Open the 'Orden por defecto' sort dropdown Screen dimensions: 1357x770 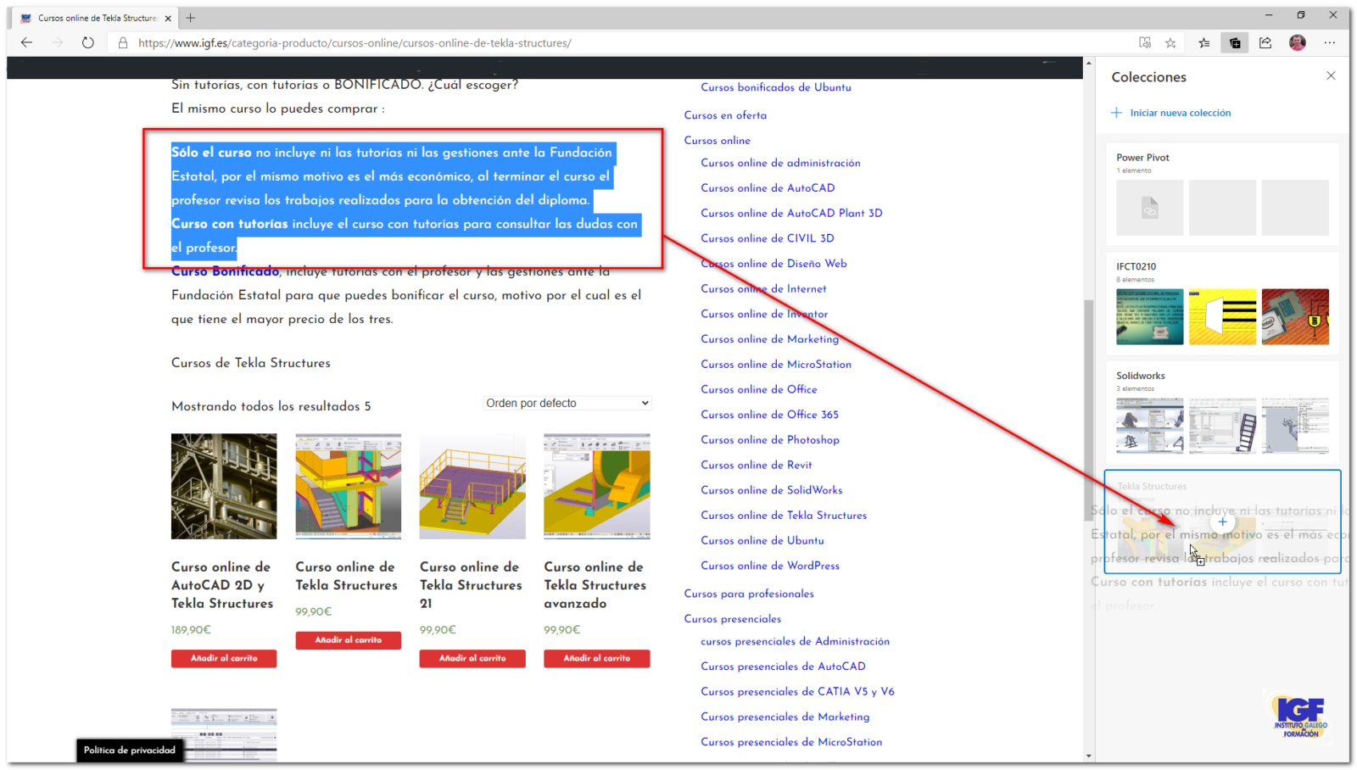(567, 404)
